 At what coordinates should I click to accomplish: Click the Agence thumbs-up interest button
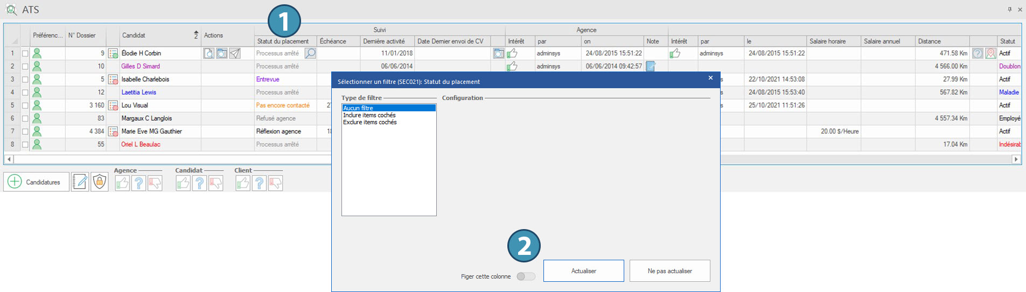coord(122,183)
